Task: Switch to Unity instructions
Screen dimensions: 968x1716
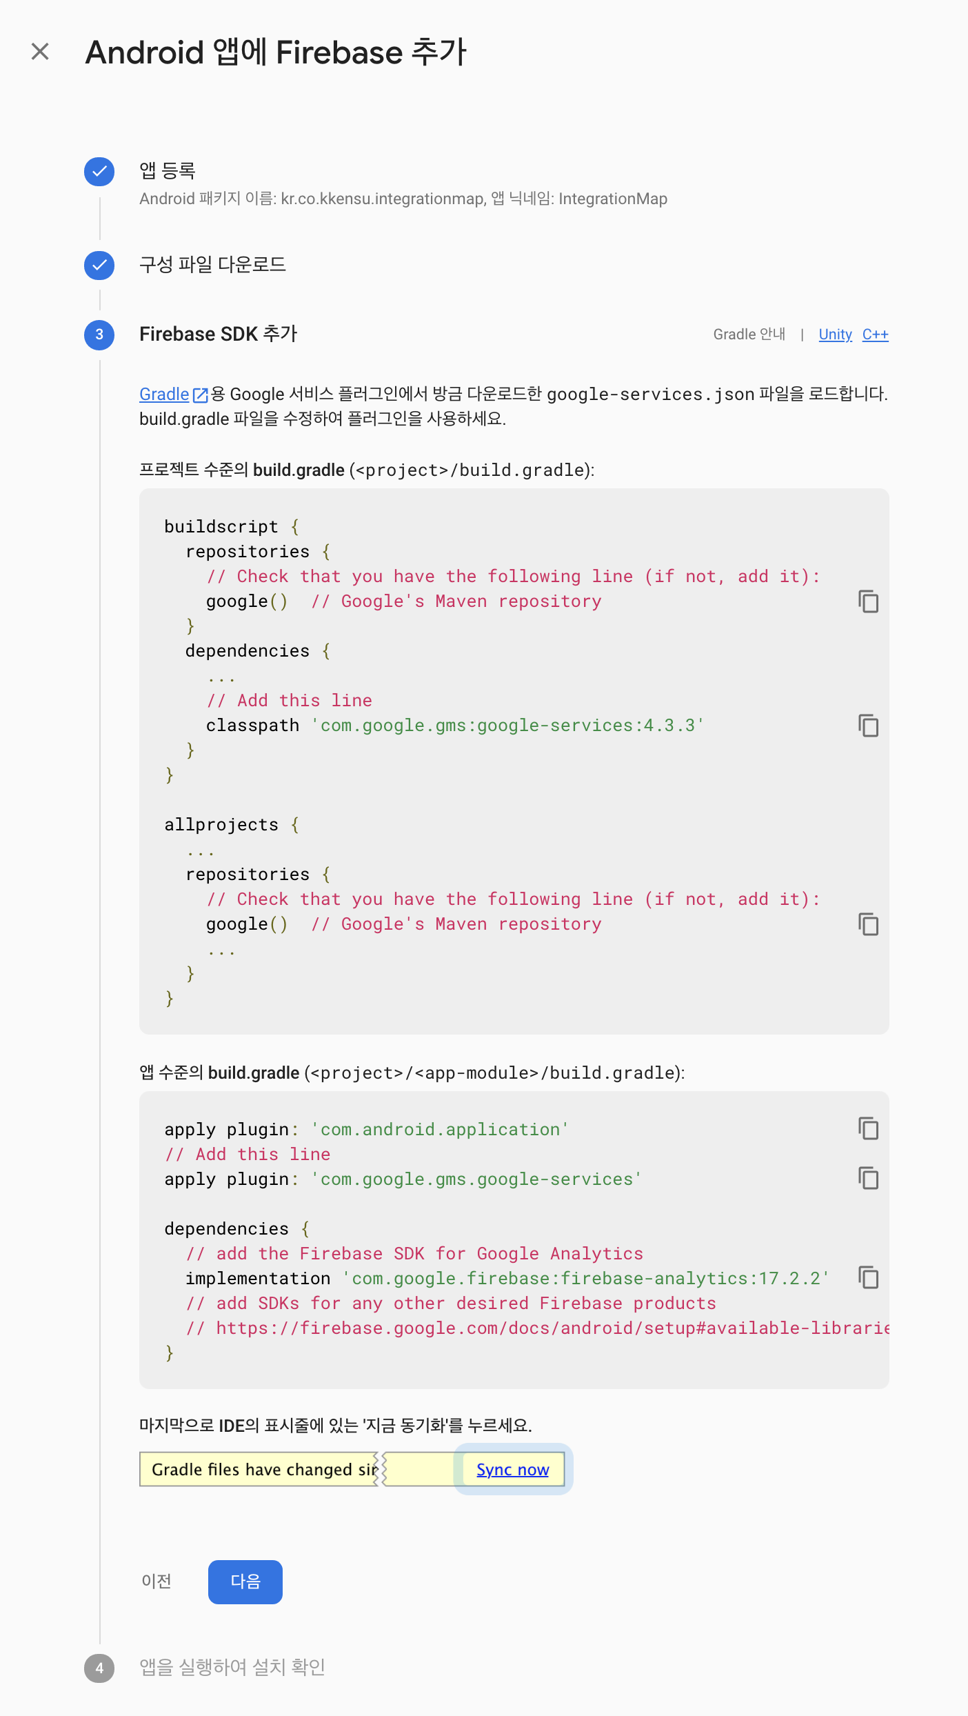Action: pyautogui.click(x=836, y=335)
